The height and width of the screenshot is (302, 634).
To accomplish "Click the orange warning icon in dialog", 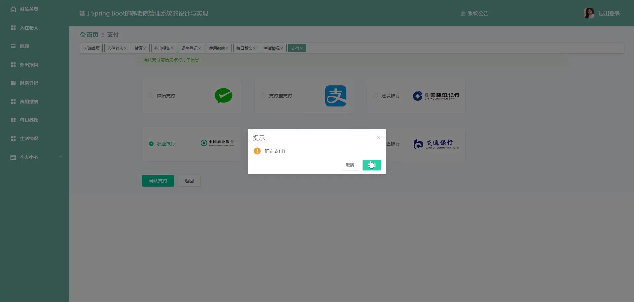I will tap(257, 151).
